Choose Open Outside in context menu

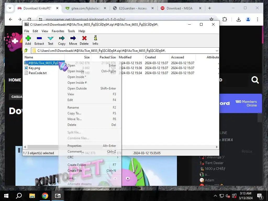pyautogui.click(x=92, y=88)
